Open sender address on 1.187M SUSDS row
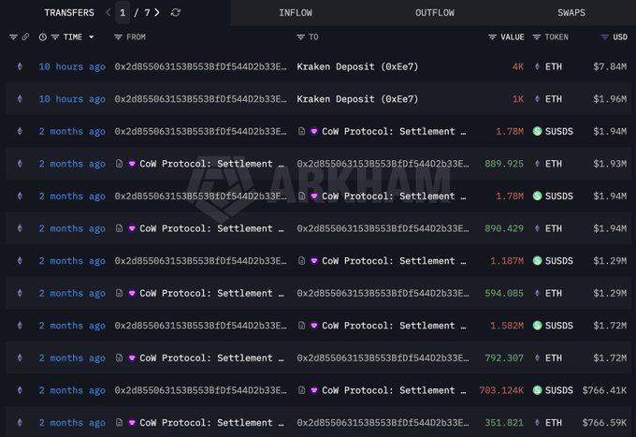This screenshot has height=437, width=636. click(200, 261)
